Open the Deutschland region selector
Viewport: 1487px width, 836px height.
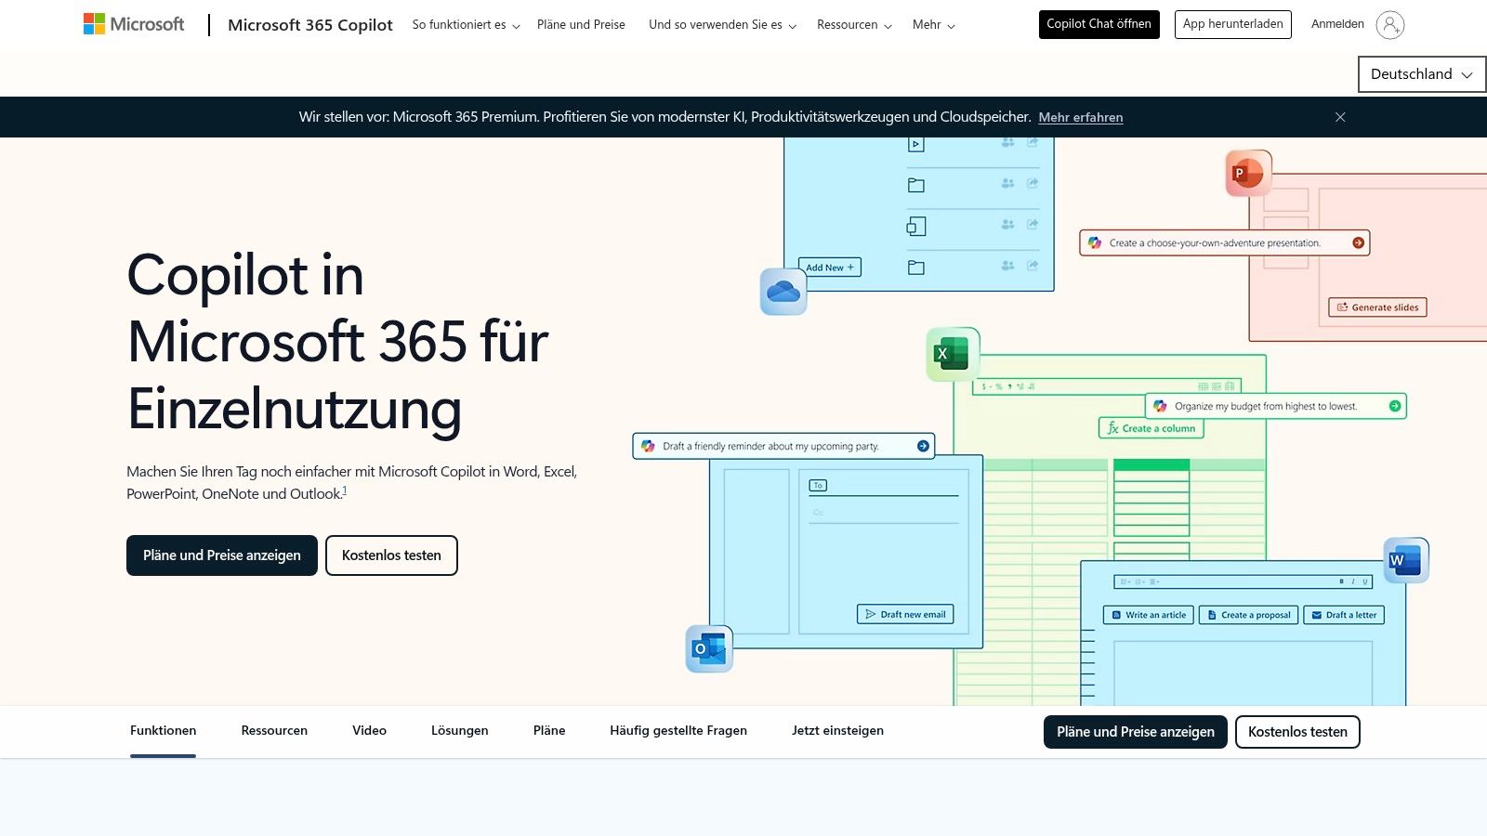(1420, 73)
